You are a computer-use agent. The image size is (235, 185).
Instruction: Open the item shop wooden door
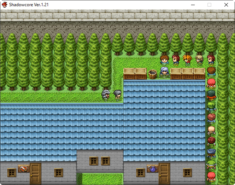164,173
